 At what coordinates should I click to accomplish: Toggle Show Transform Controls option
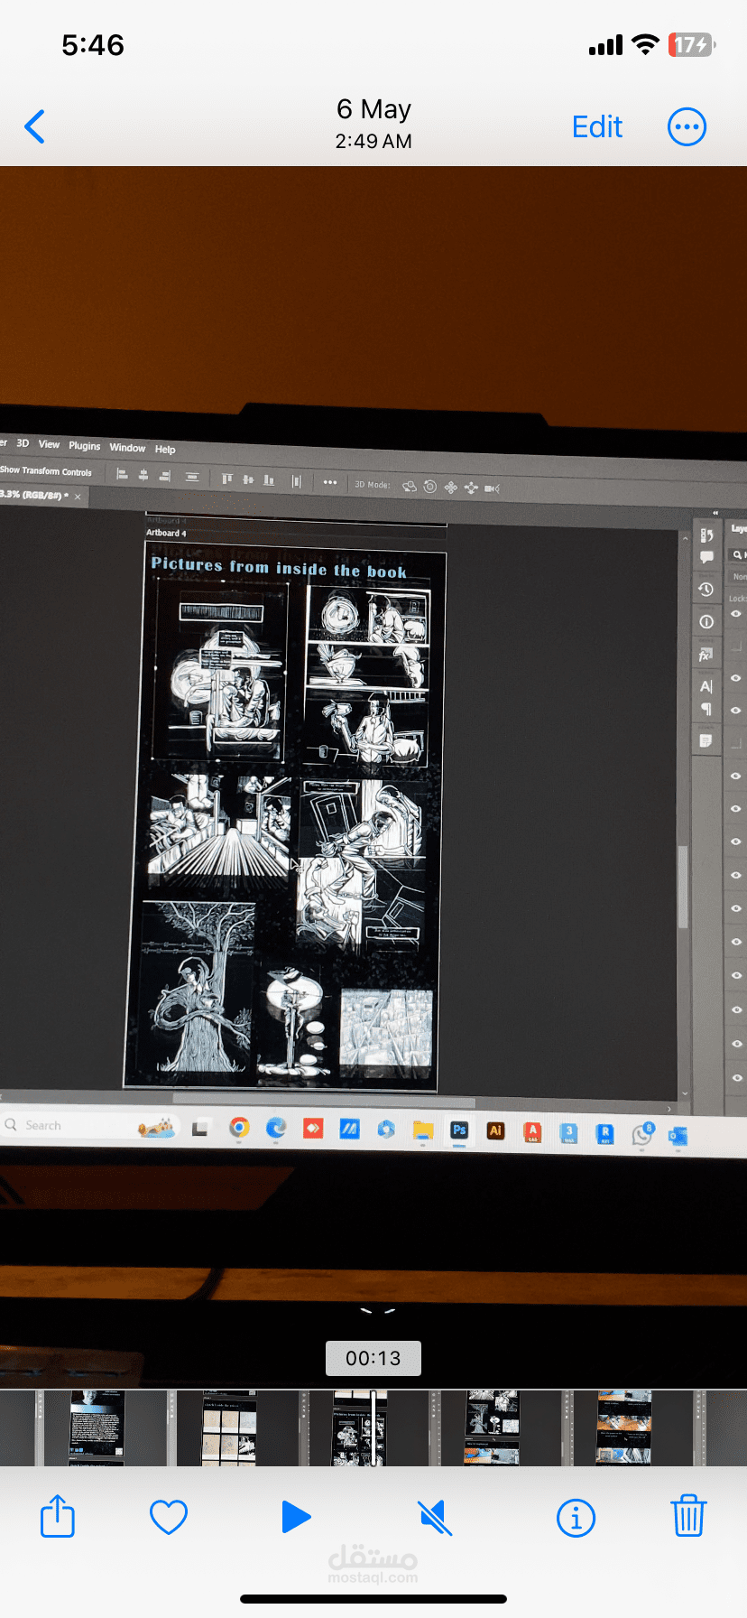coord(45,471)
